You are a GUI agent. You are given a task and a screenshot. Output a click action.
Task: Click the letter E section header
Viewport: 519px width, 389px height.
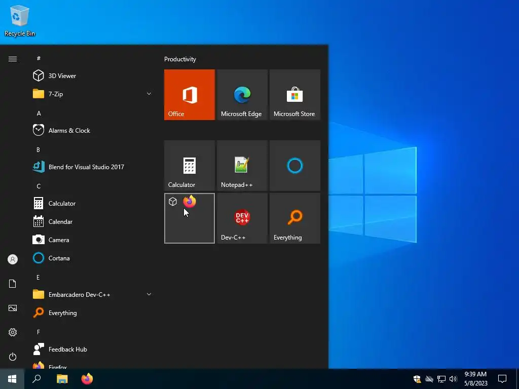pos(38,277)
